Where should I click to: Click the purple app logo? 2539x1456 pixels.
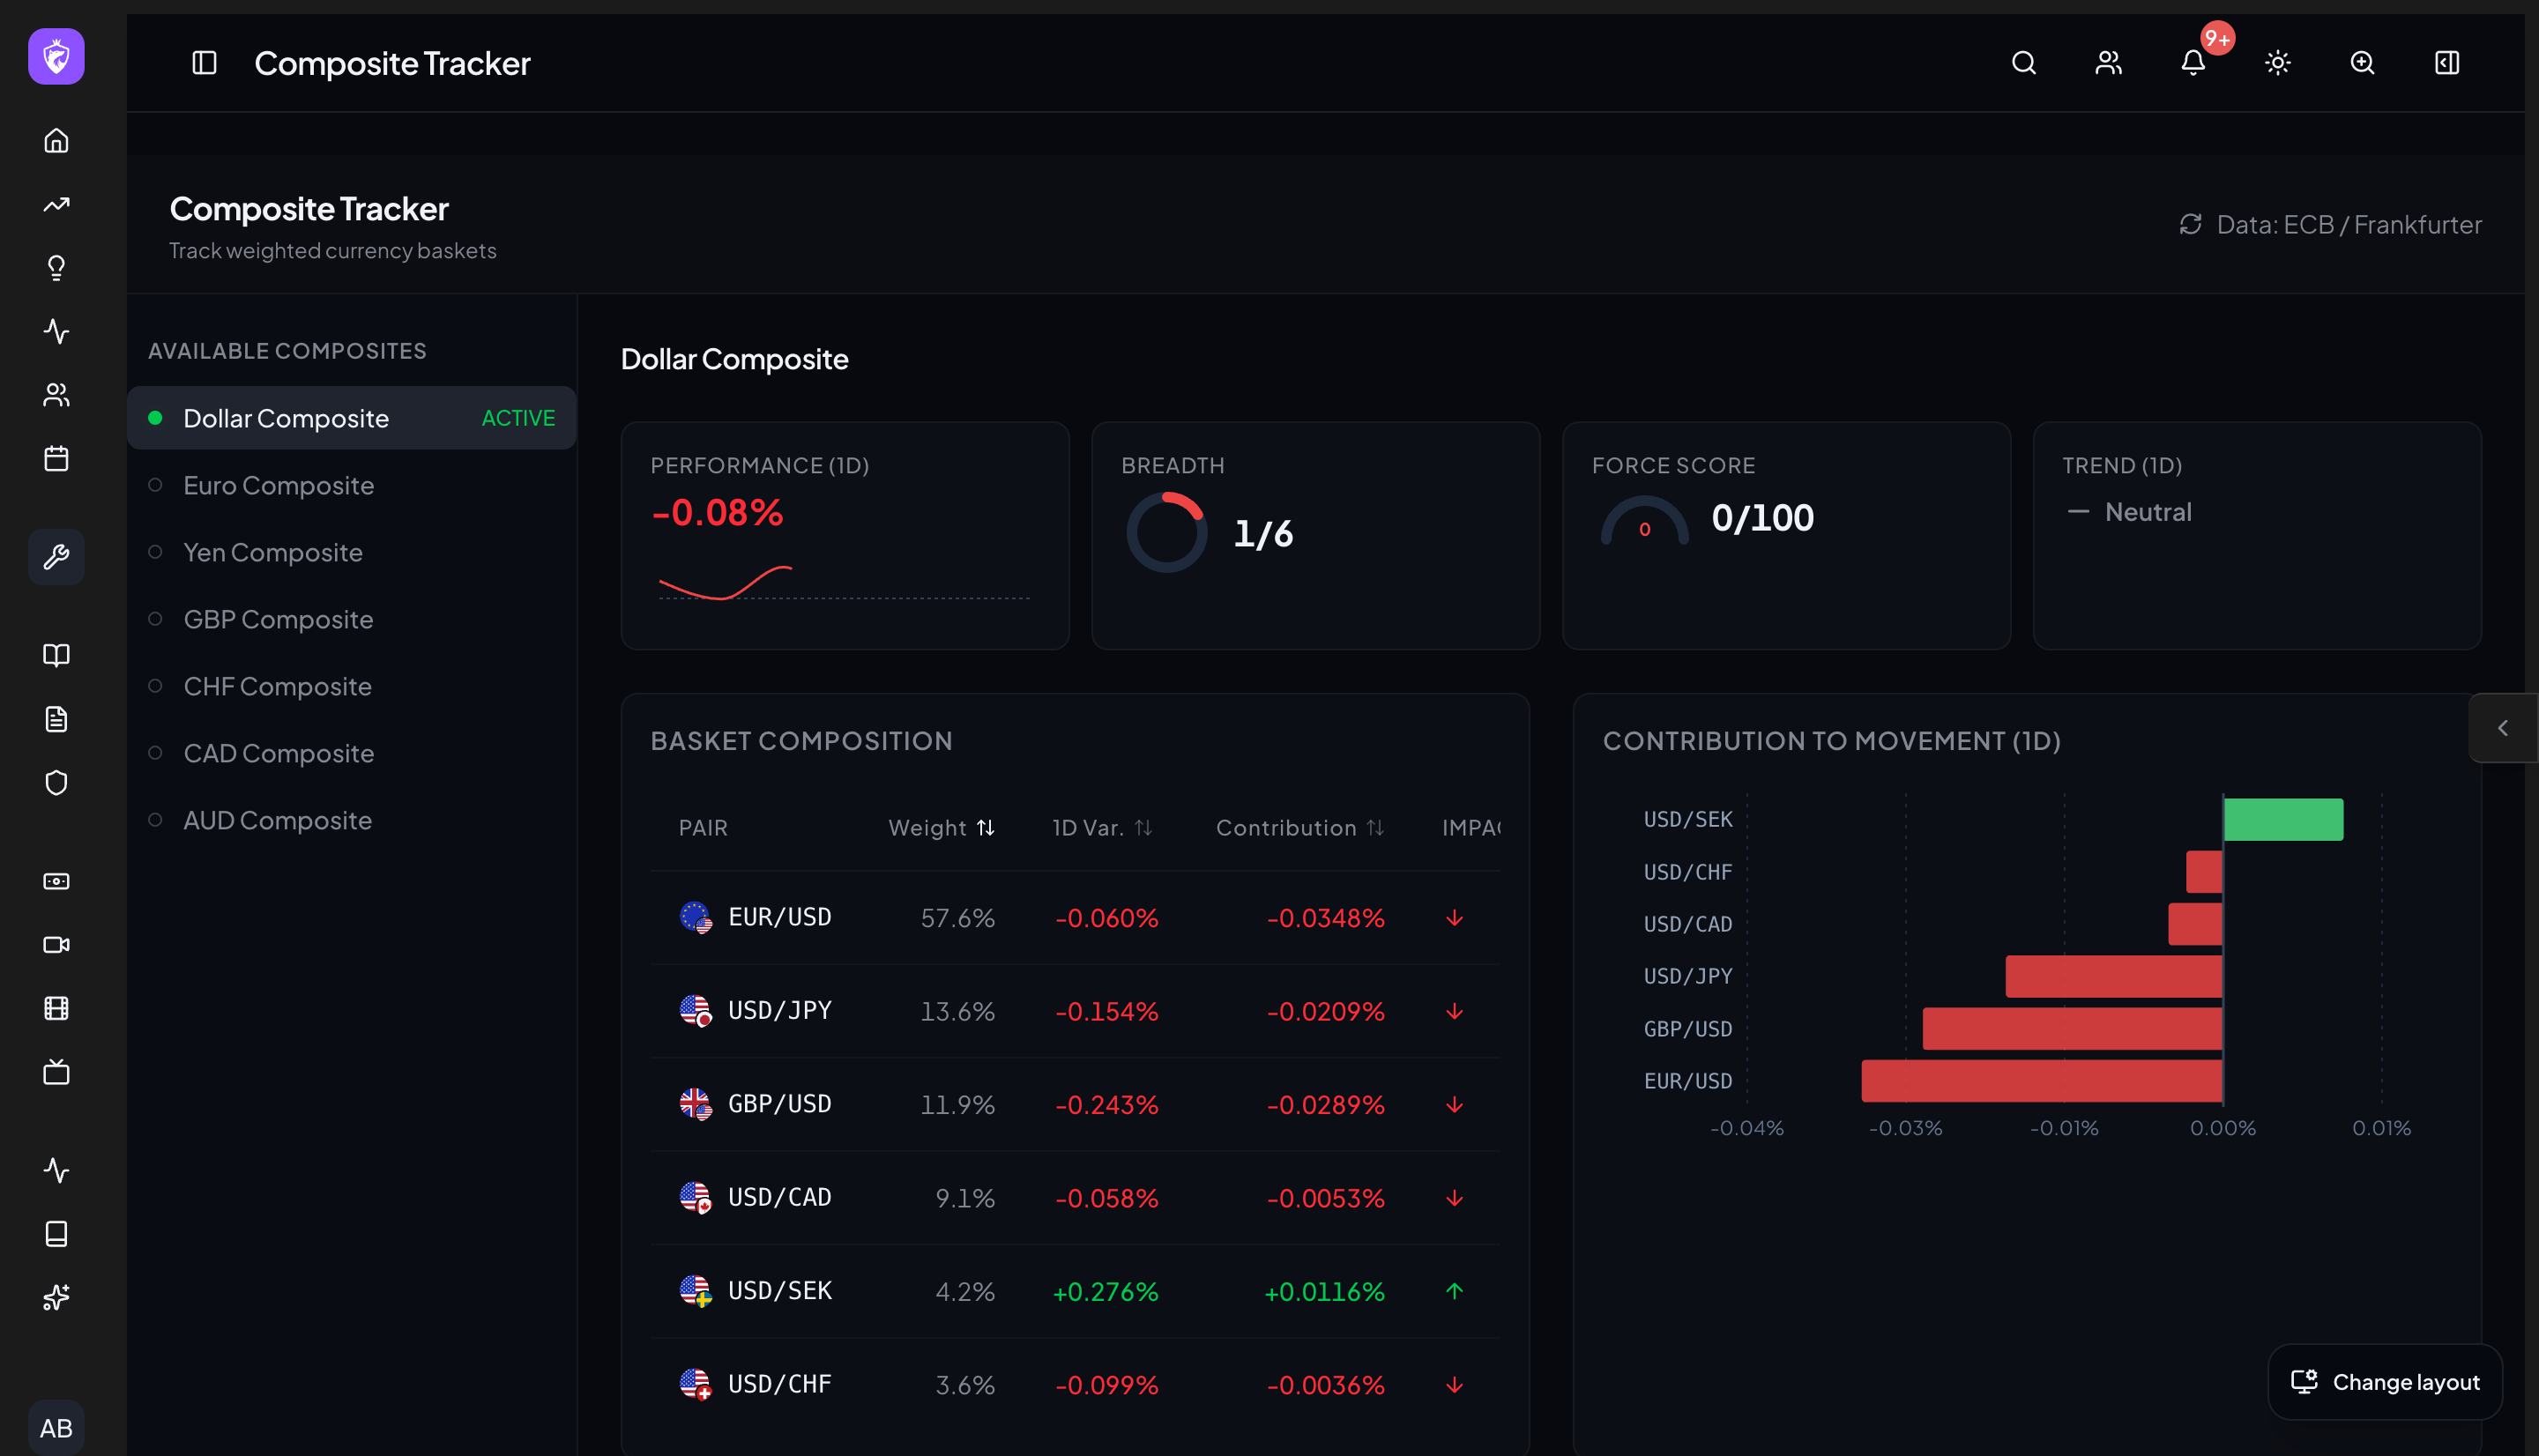click(56, 56)
